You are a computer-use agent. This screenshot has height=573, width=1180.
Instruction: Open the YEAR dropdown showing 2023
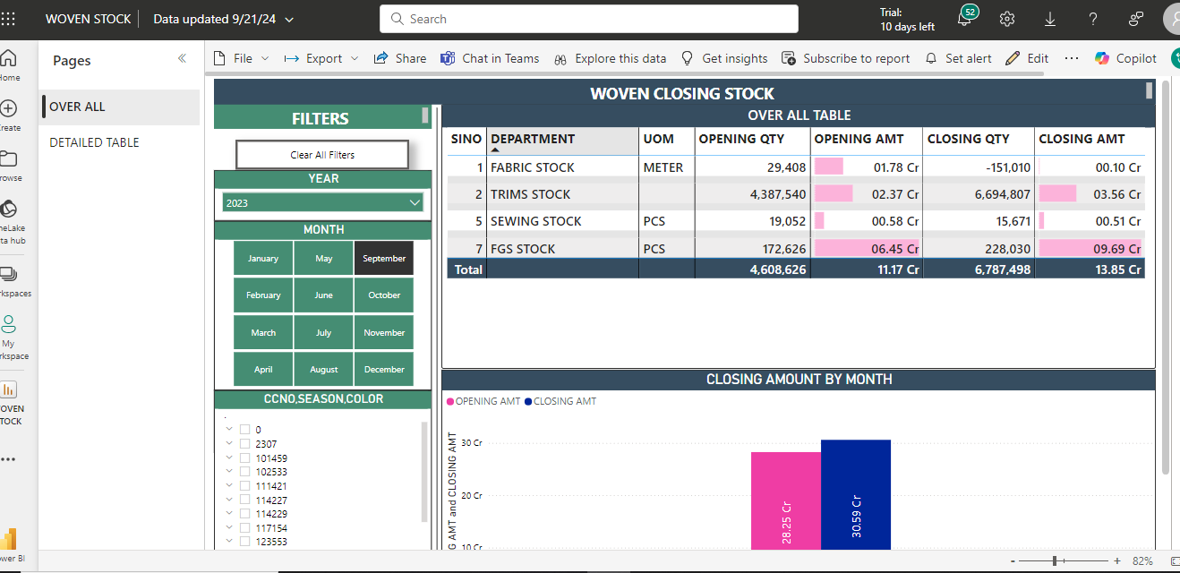coord(322,203)
